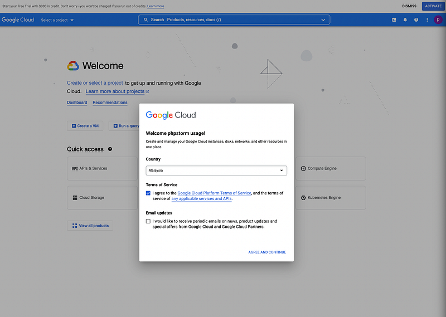Click the Quick access help icon

(x=110, y=149)
